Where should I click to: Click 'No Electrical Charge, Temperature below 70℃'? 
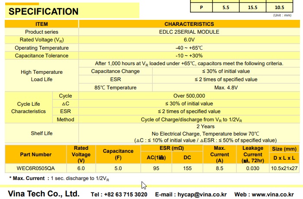coord(206,134)
